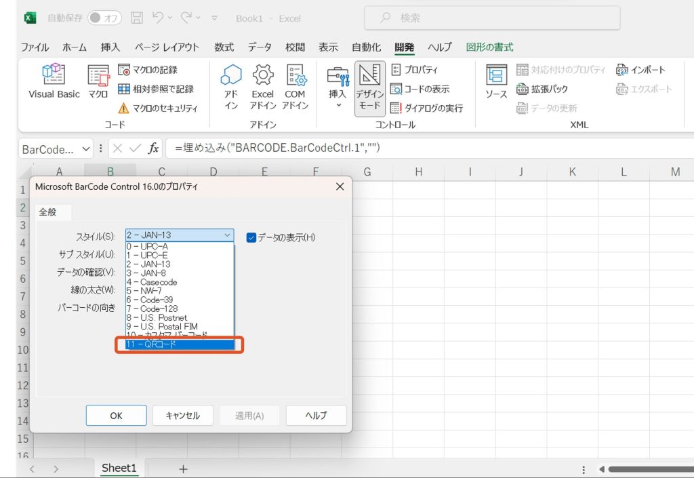Switch to the 数式 tab
Image resolution: width=694 pixels, height=478 pixels.
coord(224,47)
